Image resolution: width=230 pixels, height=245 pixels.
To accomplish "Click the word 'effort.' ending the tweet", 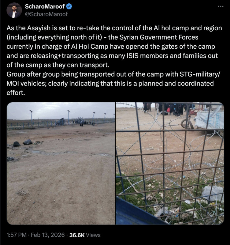I will pos(16,93).
